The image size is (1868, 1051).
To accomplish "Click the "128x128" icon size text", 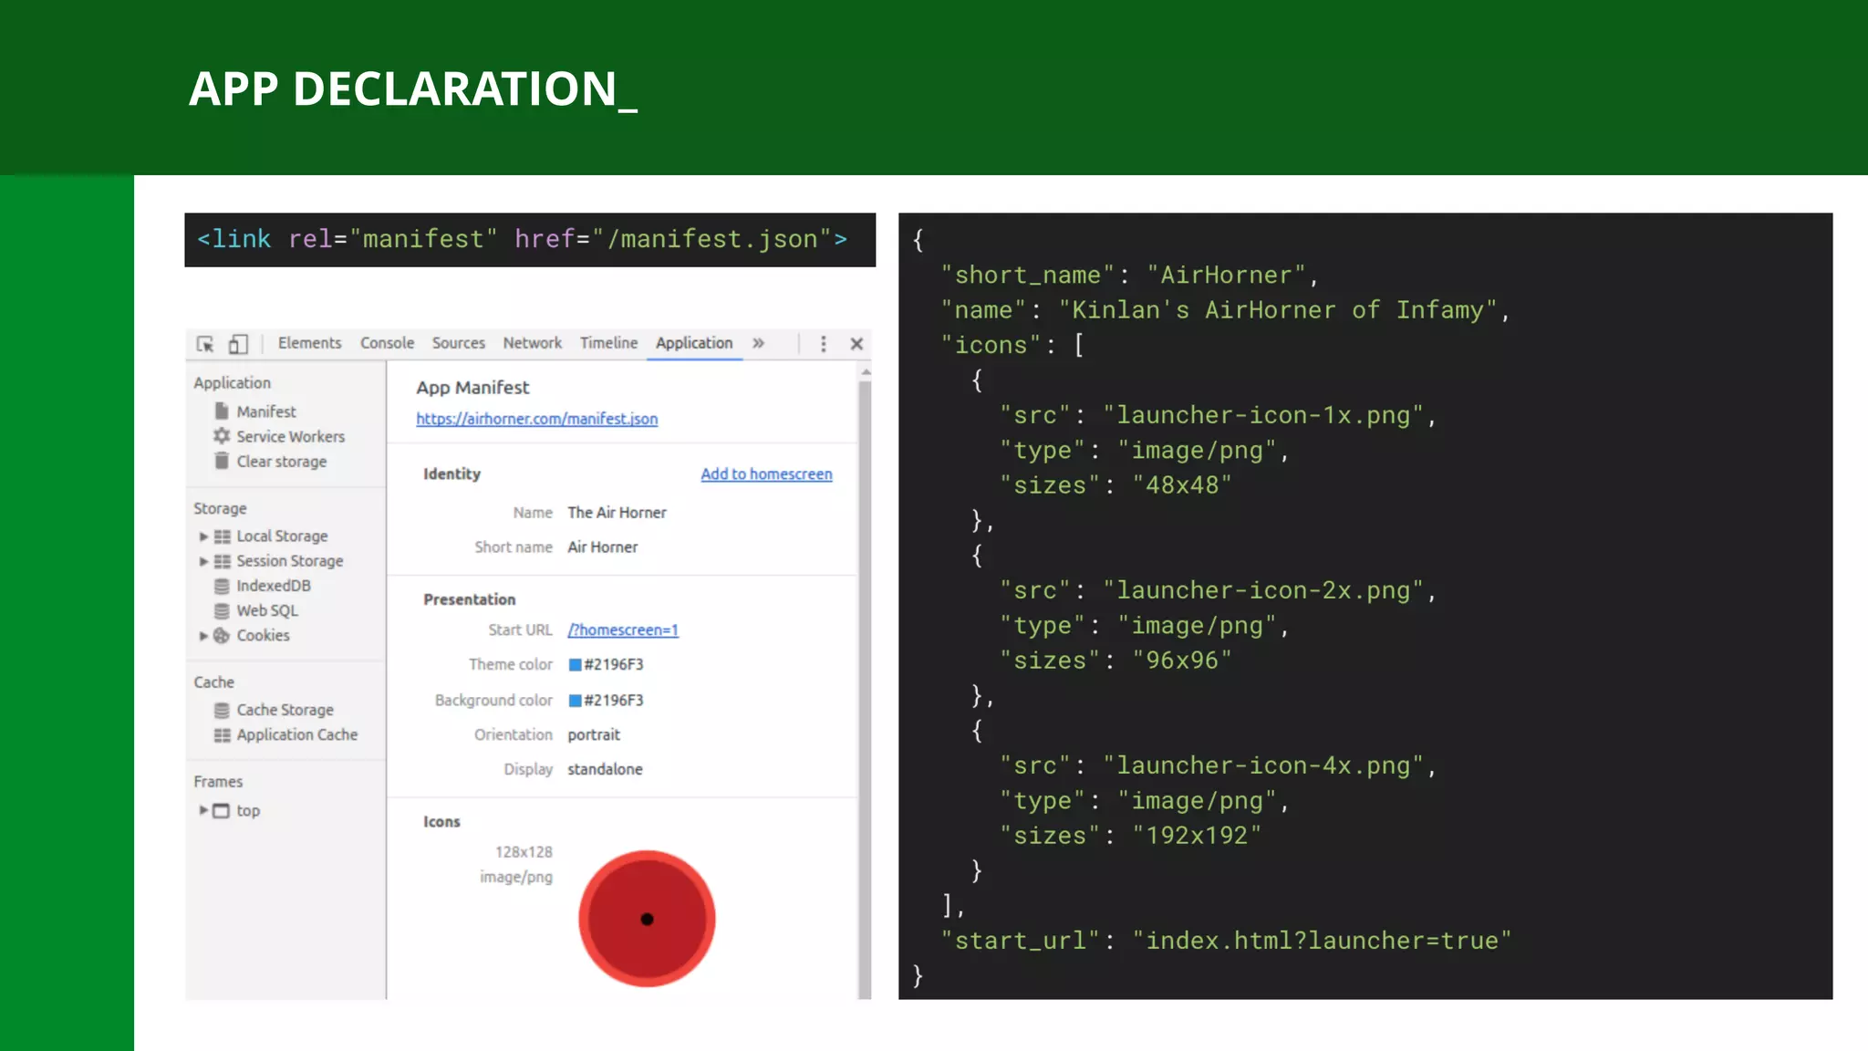I will [524, 852].
